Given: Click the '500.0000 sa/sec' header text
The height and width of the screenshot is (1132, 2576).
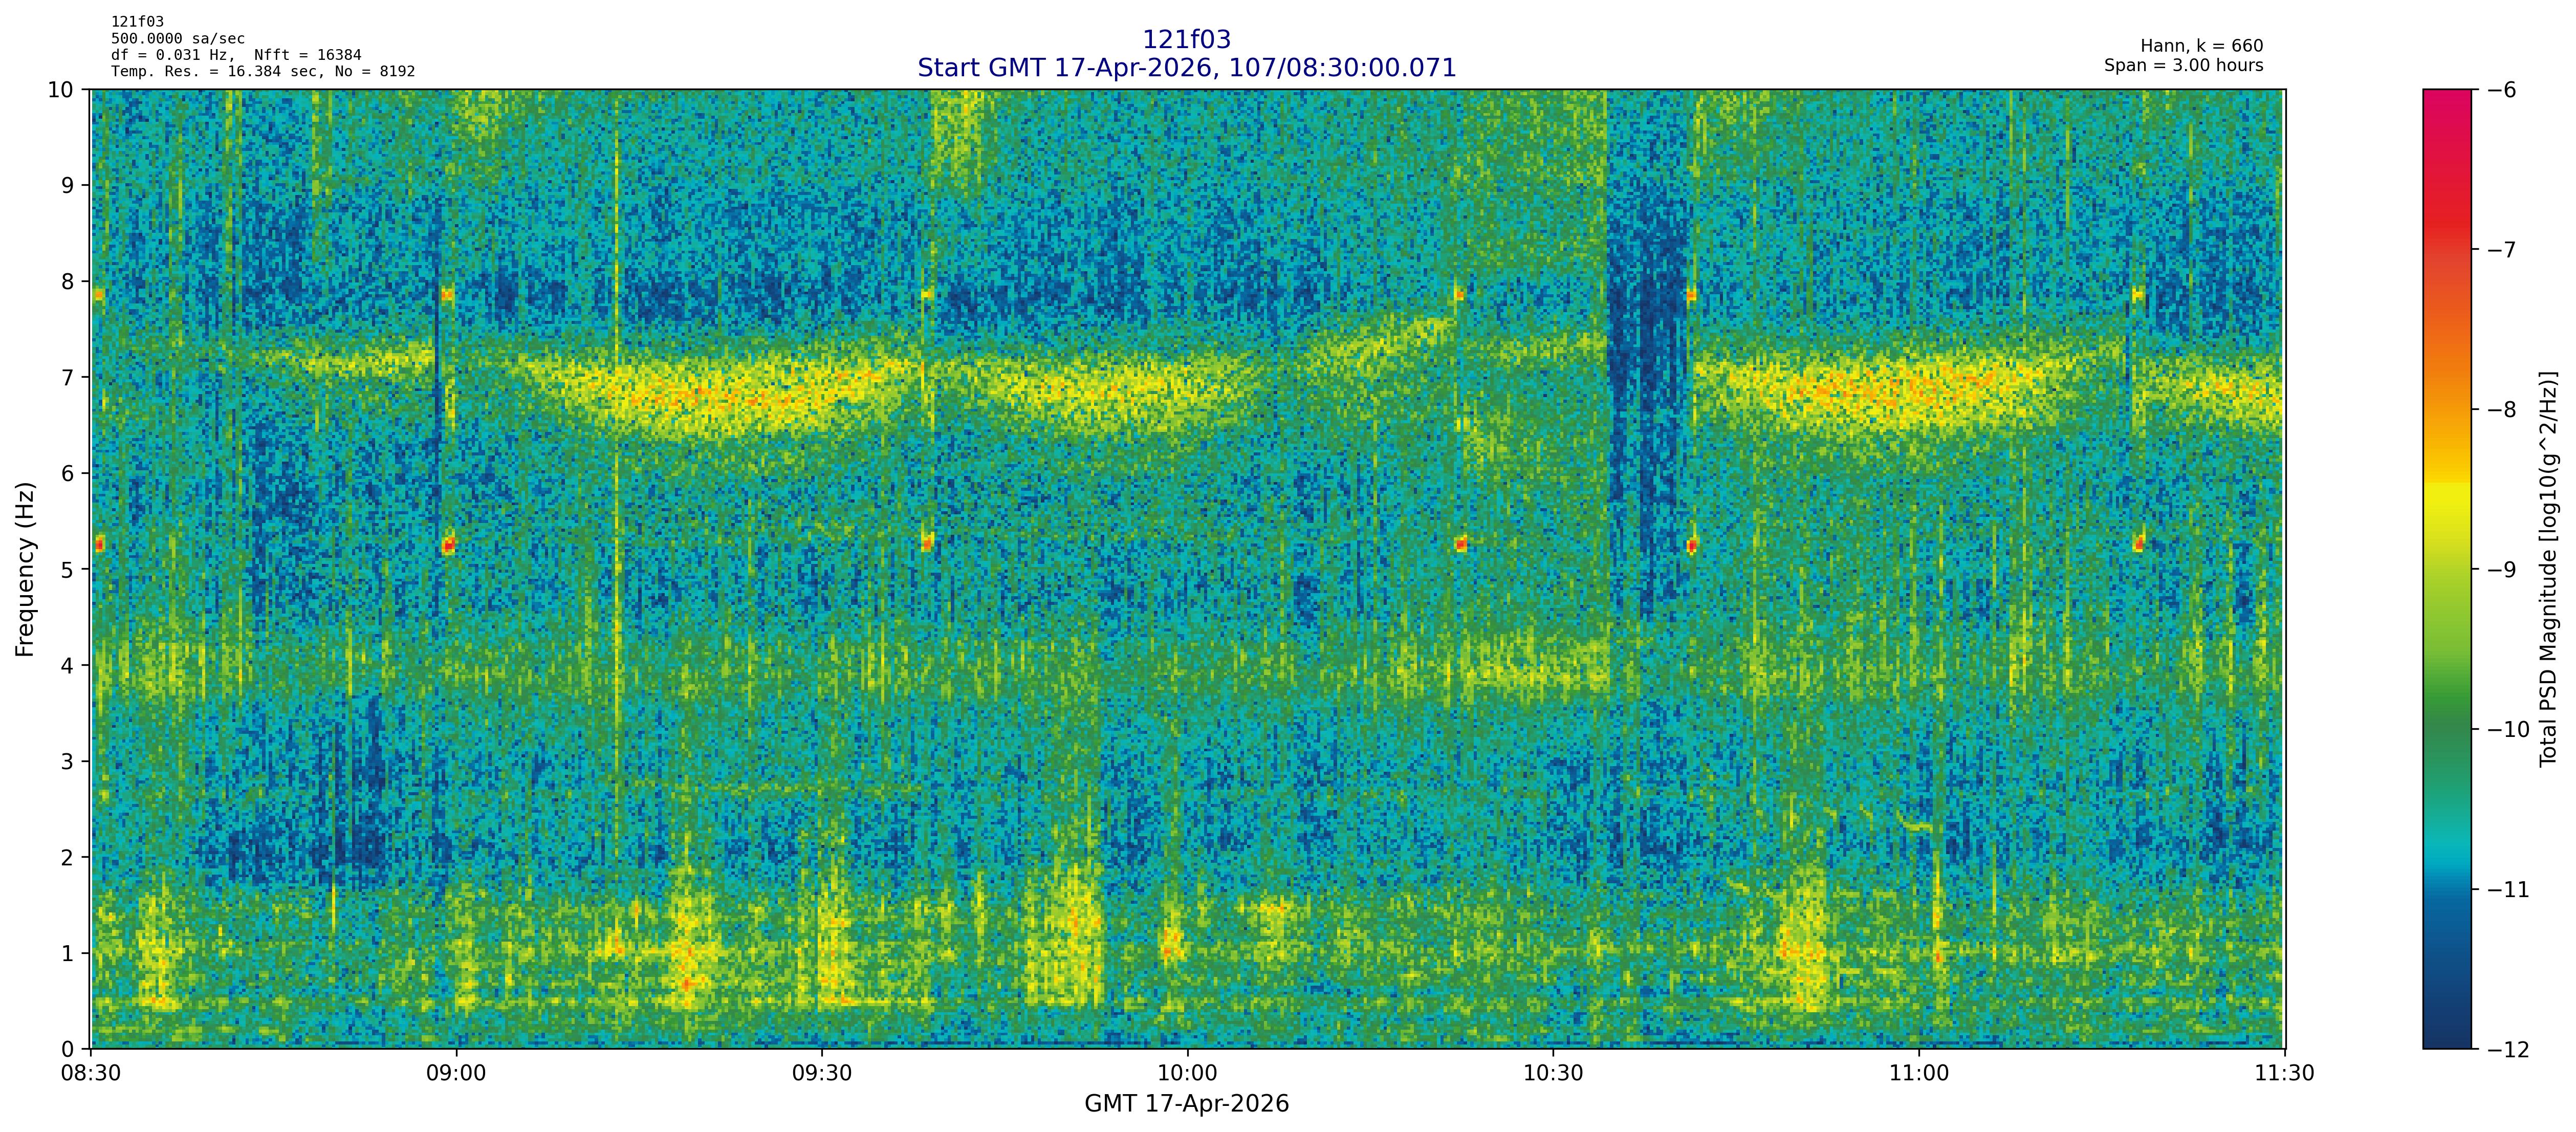Looking at the screenshot, I should [x=177, y=38].
